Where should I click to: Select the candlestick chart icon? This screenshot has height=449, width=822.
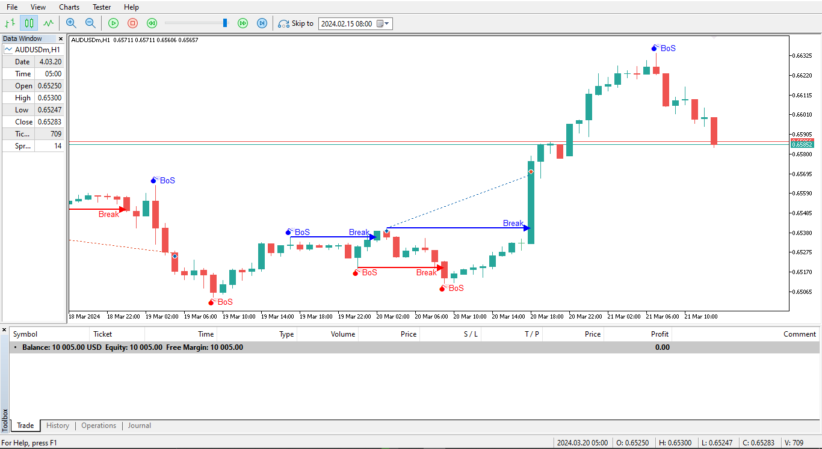click(x=28, y=23)
